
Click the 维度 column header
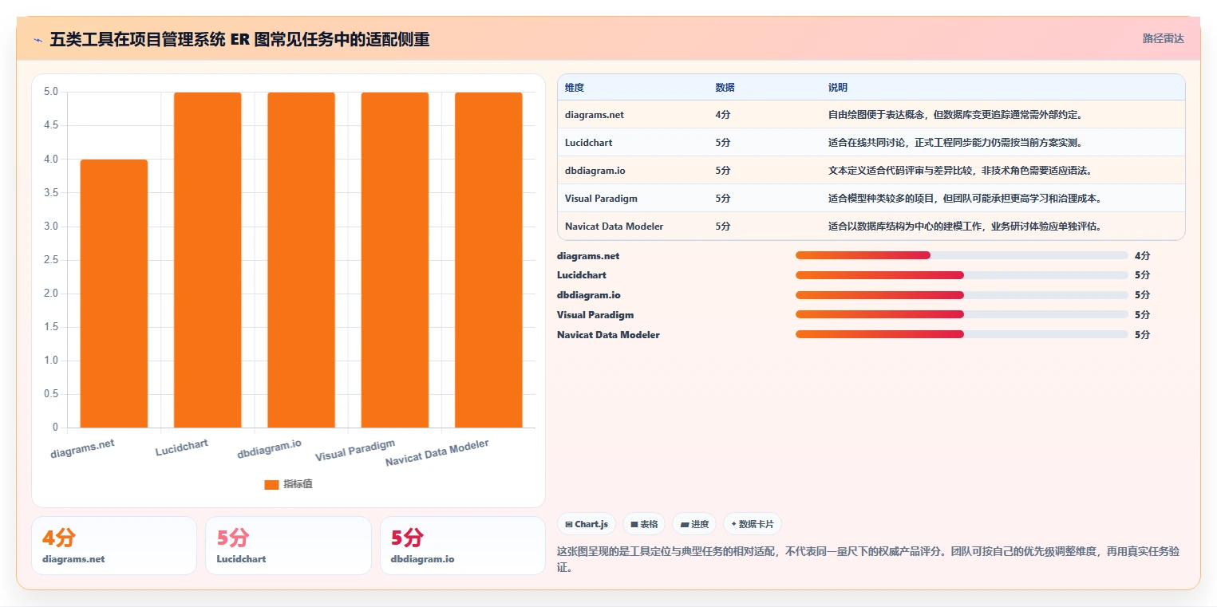(x=575, y=88)
